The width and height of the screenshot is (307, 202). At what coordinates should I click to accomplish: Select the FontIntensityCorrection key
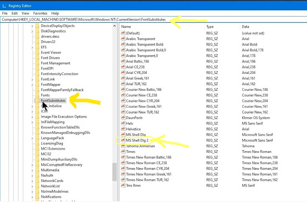point(60,74)
